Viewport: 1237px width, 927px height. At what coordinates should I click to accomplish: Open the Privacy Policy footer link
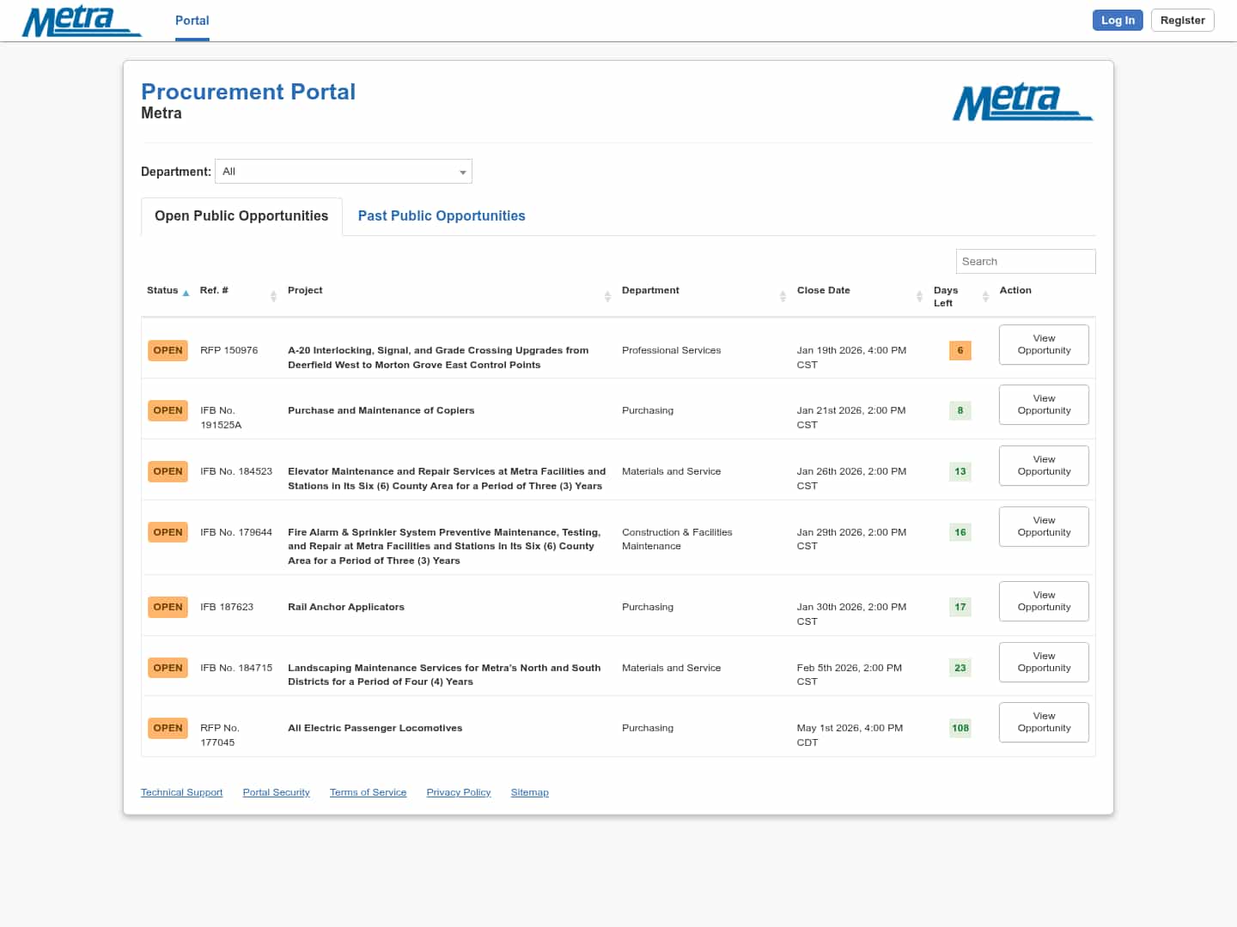(459, 792)
